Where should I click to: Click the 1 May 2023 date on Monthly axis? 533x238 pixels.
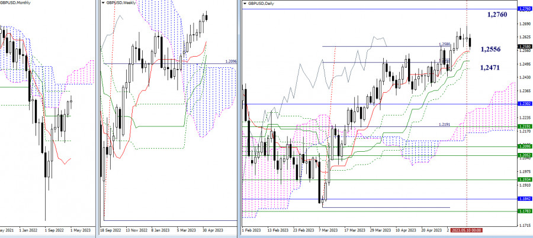(x=79, y=230)
